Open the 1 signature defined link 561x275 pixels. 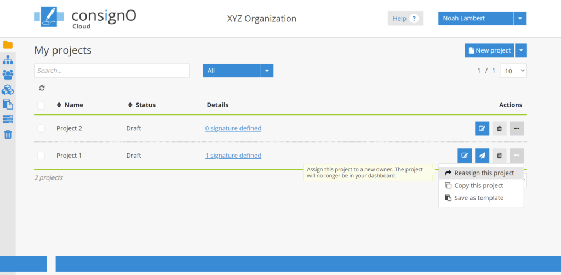tap(233, 156)
